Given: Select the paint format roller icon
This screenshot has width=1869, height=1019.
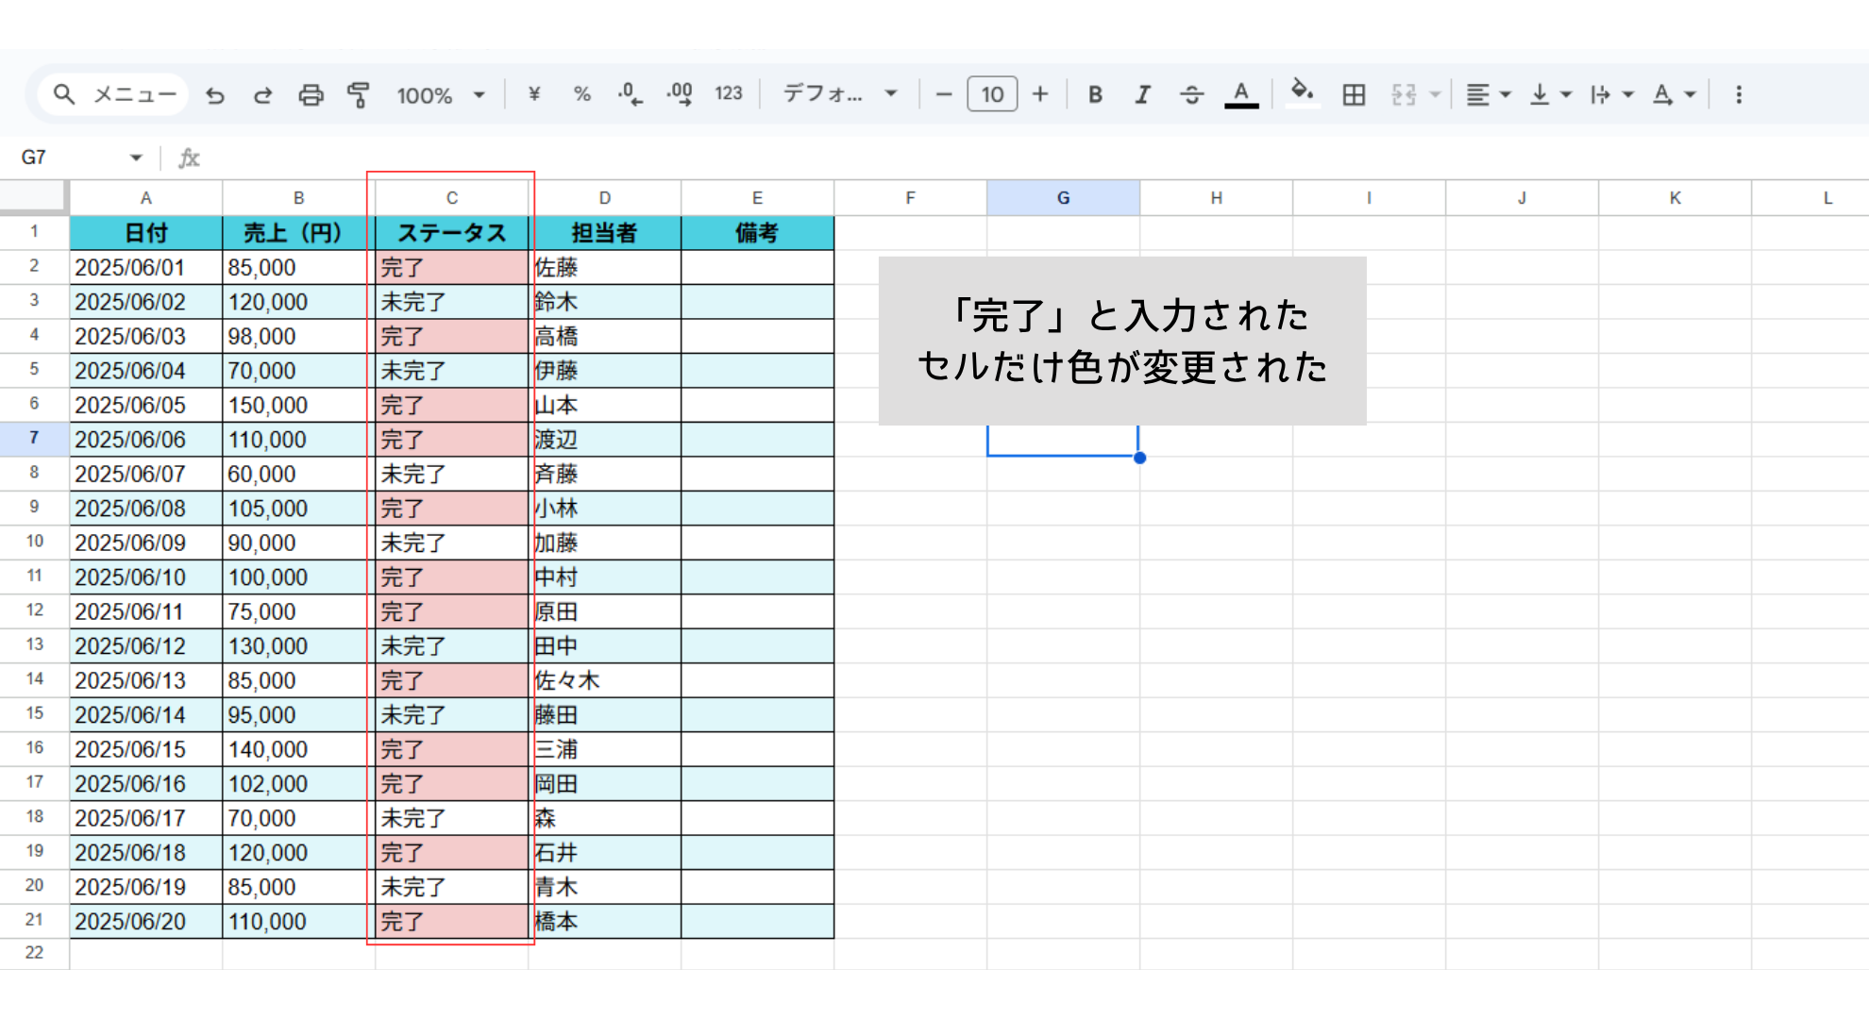Looking at the screenshot, I should pos(359,94).
